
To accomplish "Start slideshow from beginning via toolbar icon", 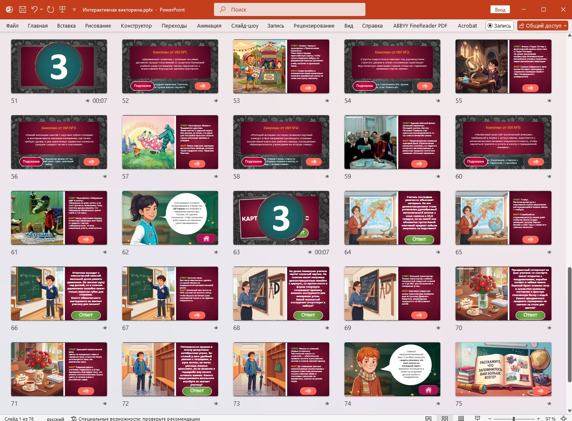I will pos(63,9).
